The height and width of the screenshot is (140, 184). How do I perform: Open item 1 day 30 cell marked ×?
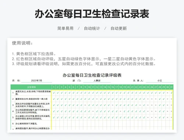[x=167, y=93]
